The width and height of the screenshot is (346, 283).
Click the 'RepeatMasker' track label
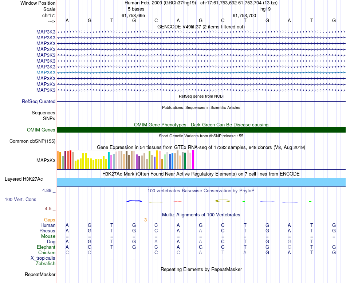click(x=40, y=274)
